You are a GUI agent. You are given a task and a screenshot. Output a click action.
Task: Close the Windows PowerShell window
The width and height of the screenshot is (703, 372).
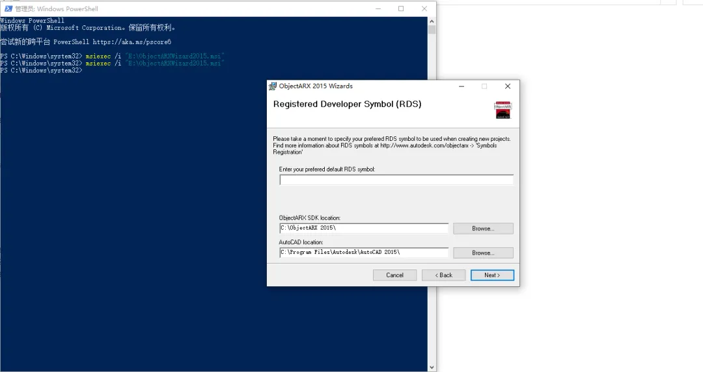[424, 8]
